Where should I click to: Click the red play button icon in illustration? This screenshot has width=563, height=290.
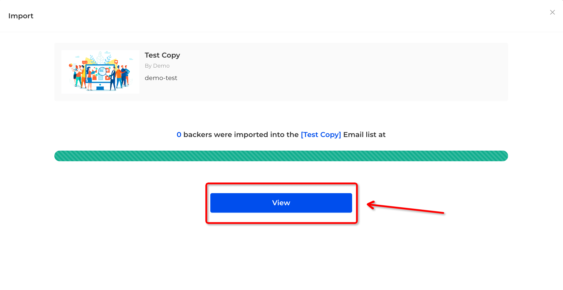(108, 78)
